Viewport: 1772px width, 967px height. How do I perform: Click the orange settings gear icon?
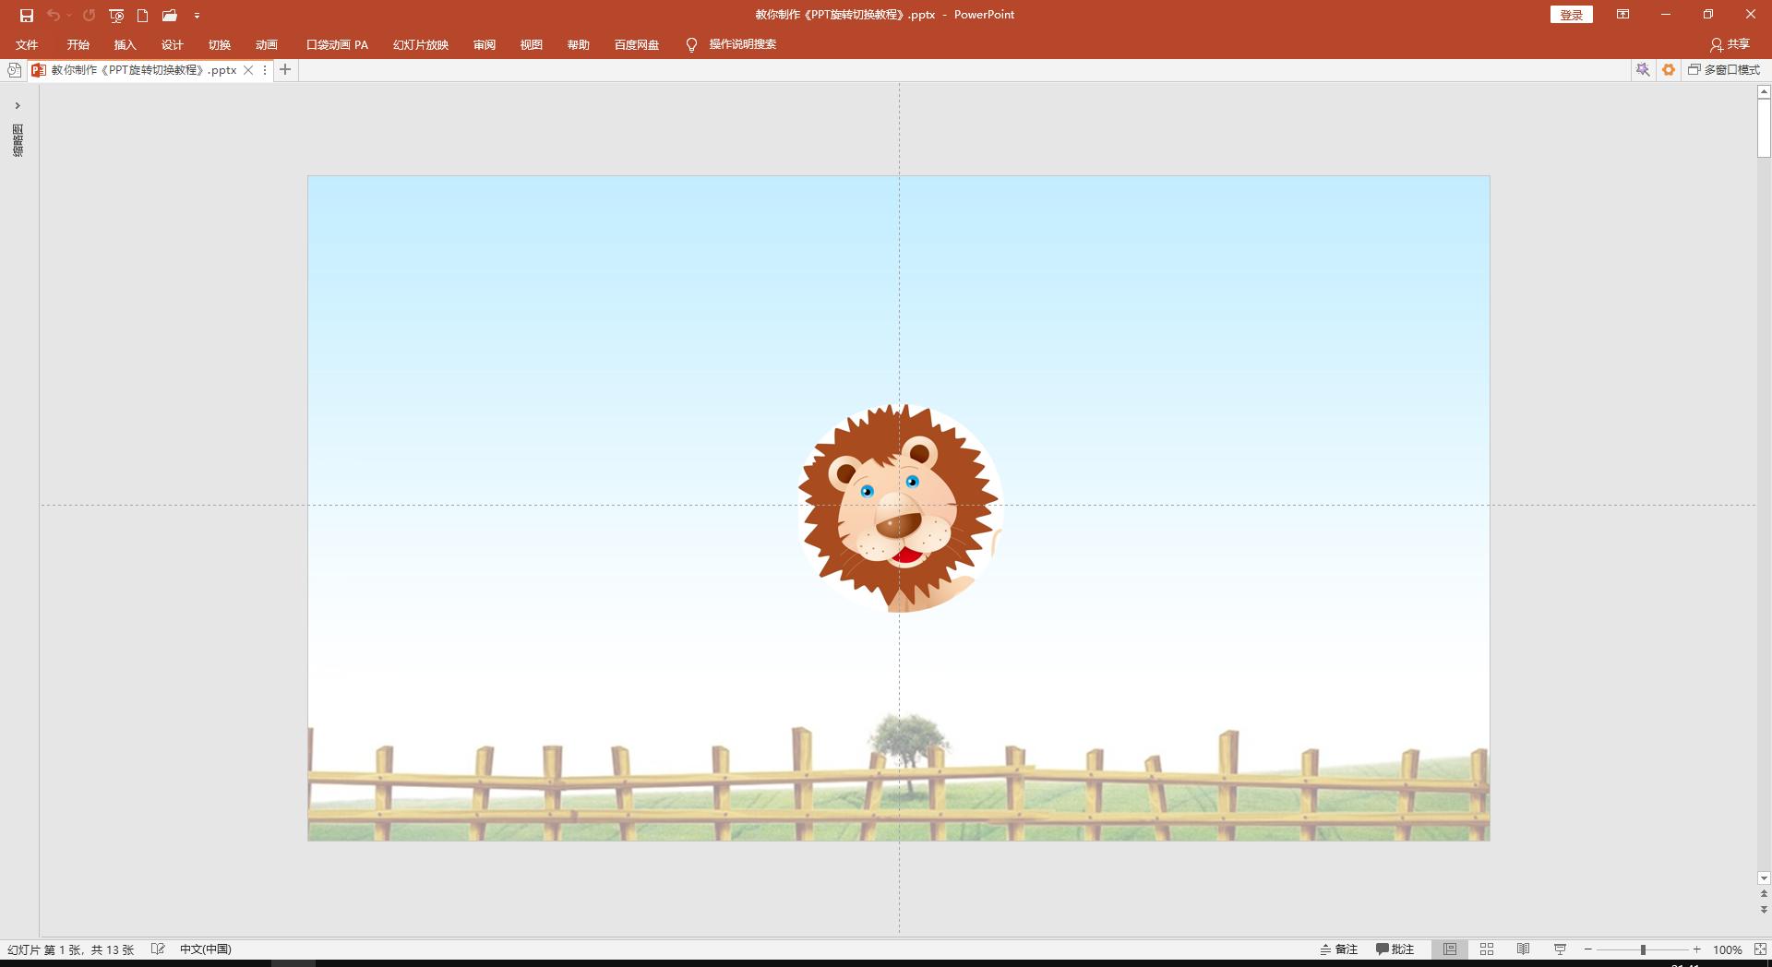1669,70
